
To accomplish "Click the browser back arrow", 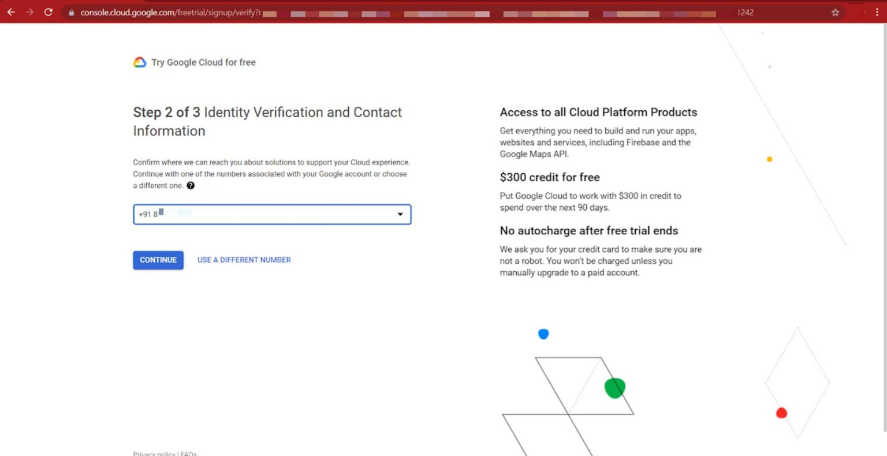I will [x=11, y=12].
